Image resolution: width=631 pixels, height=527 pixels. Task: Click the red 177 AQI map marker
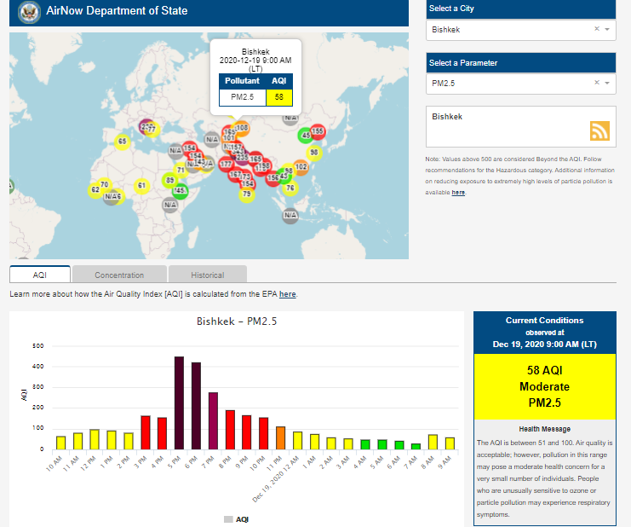(x=227, y=164)
